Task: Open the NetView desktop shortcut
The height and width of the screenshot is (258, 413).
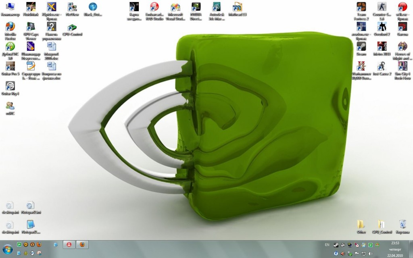Action: pos(72,9)
